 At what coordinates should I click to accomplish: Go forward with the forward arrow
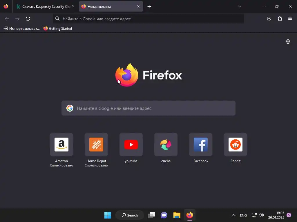click(x=17, y=19)
